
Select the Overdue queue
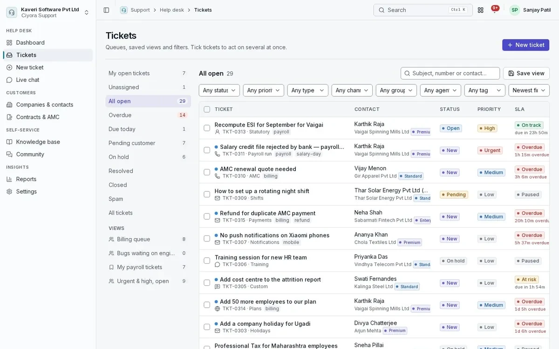point(148,115)
